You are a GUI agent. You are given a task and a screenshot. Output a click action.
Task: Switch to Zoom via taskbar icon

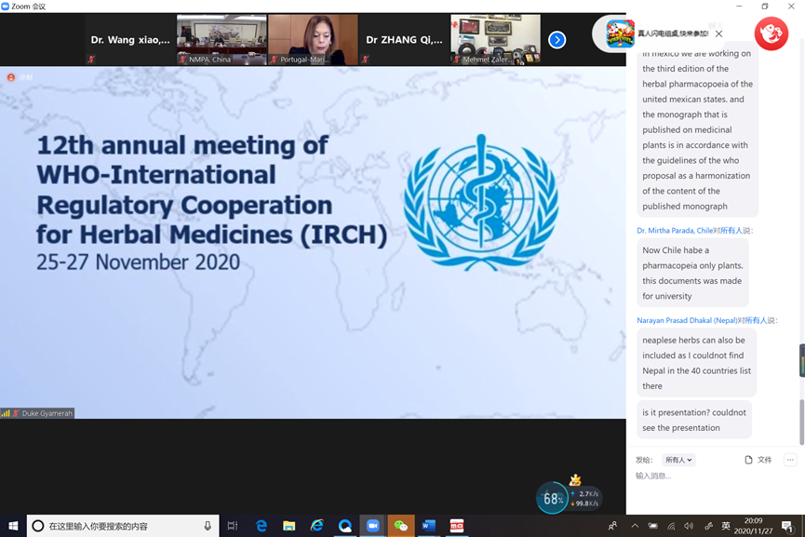click(x=373, y=526)
